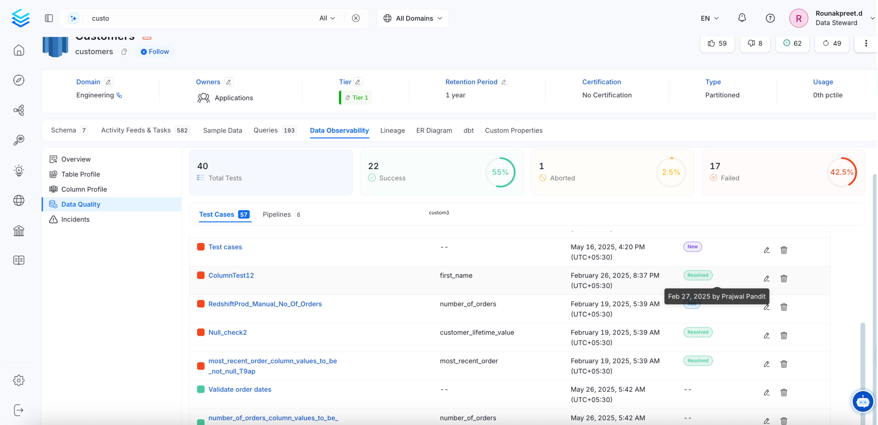Toggle Follow on the customers table
This screenshot has width=878, height=425.
click(x=155, y=52)
